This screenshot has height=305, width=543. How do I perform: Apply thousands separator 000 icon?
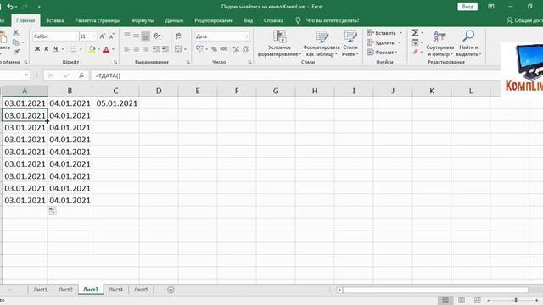223,49
